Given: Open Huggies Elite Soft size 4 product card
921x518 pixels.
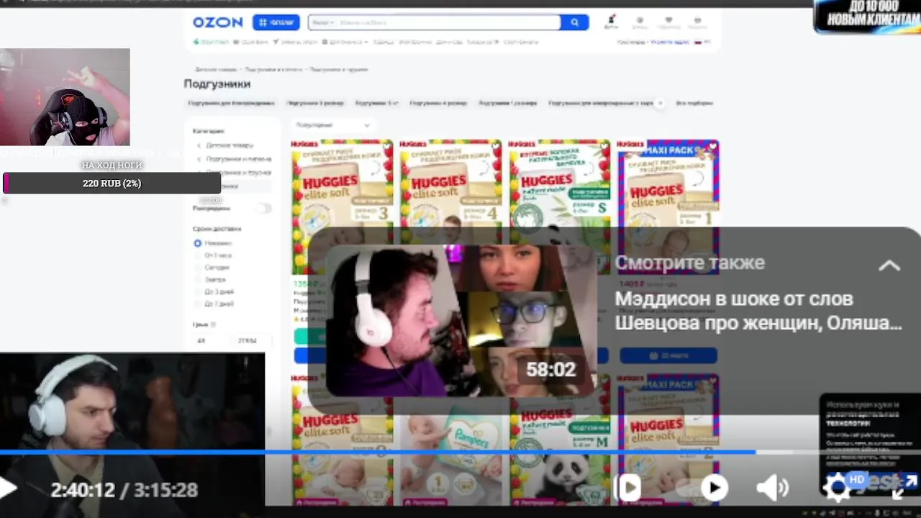Looking at the screenshot, I should pyautogui.click(x=450, y=191).
